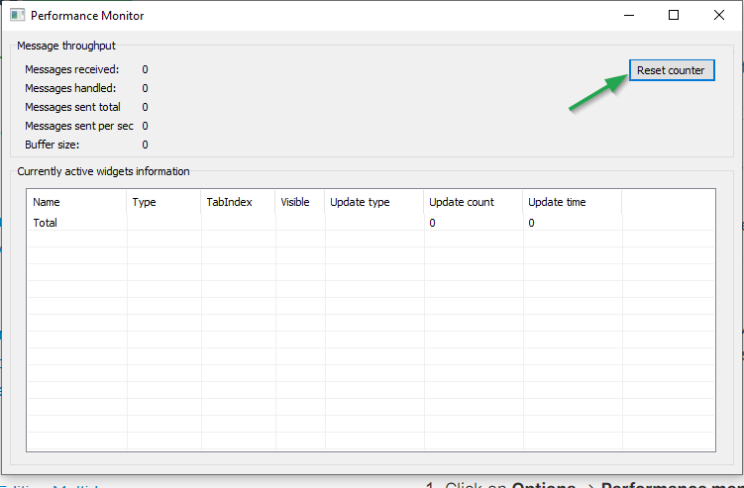The image size is (744, 488).
Task: Minimize the Performance Monitor window
Action: click(628, 16)
